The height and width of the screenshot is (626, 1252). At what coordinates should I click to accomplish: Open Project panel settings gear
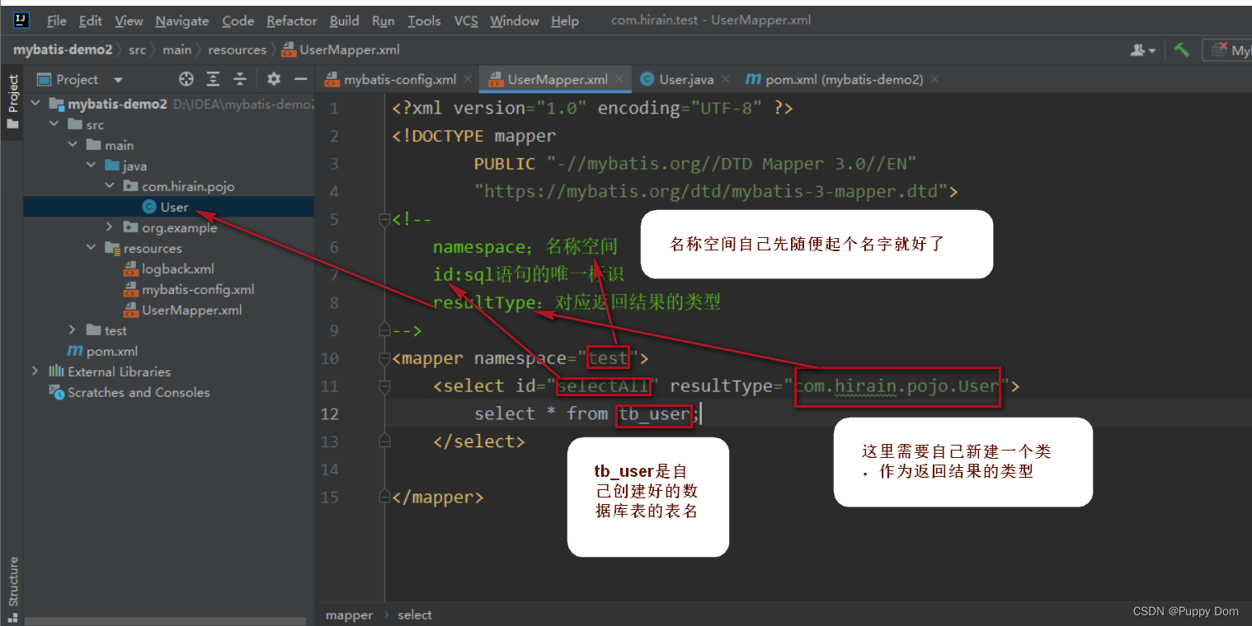coord(274,79)
